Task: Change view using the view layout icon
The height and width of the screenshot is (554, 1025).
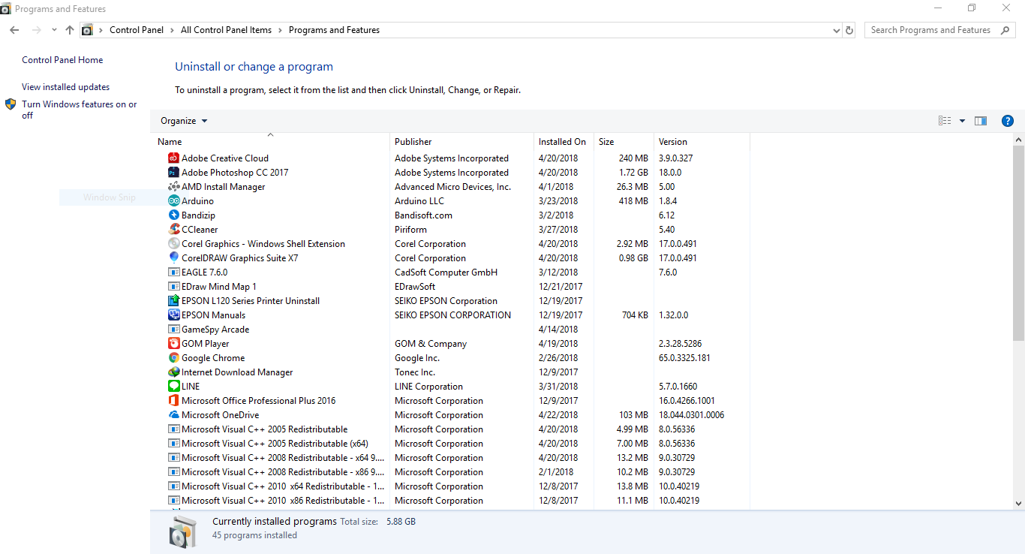Action: click(x=945, y=121)
